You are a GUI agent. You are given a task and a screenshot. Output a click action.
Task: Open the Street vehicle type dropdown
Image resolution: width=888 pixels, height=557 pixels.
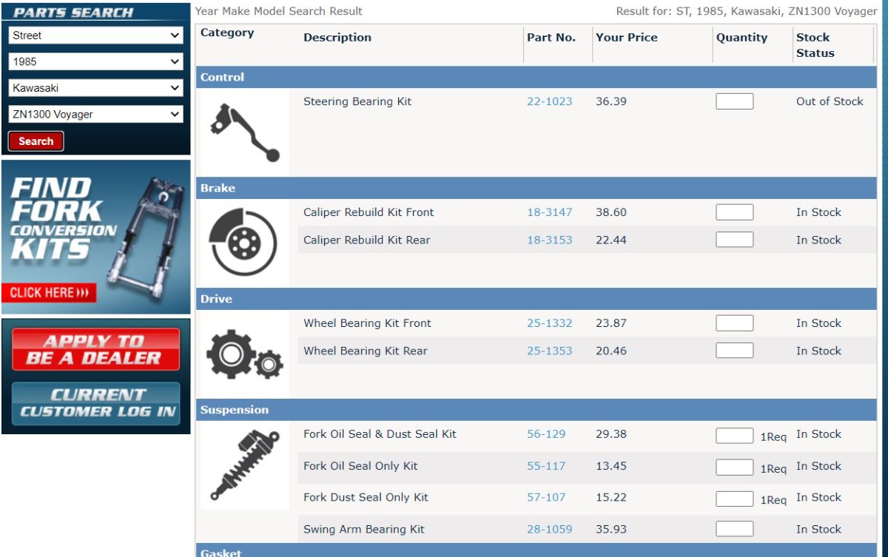point(95,36)
